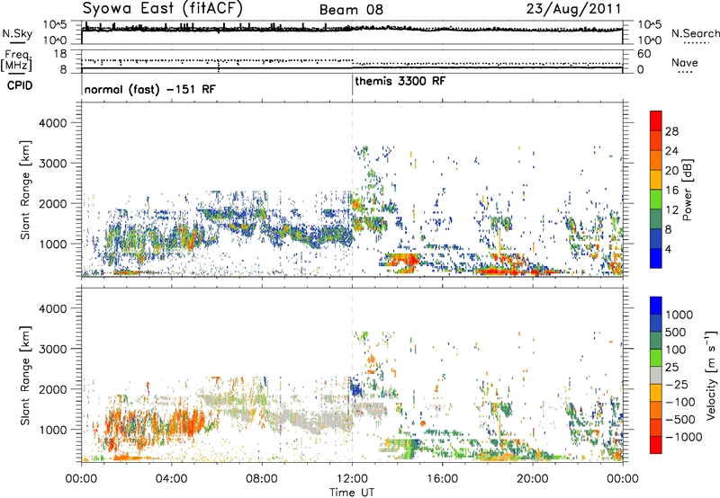This screenshot has width=720, height=498.
Task: Pick the light green Velocity segment between 25 and 100
Action: pyautogui.click(x=656, y=358)
